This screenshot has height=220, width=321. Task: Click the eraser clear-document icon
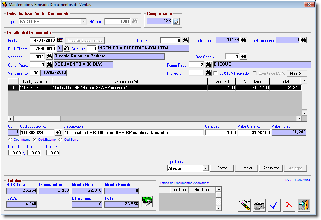pyautogui.click(x=244, y=205)
